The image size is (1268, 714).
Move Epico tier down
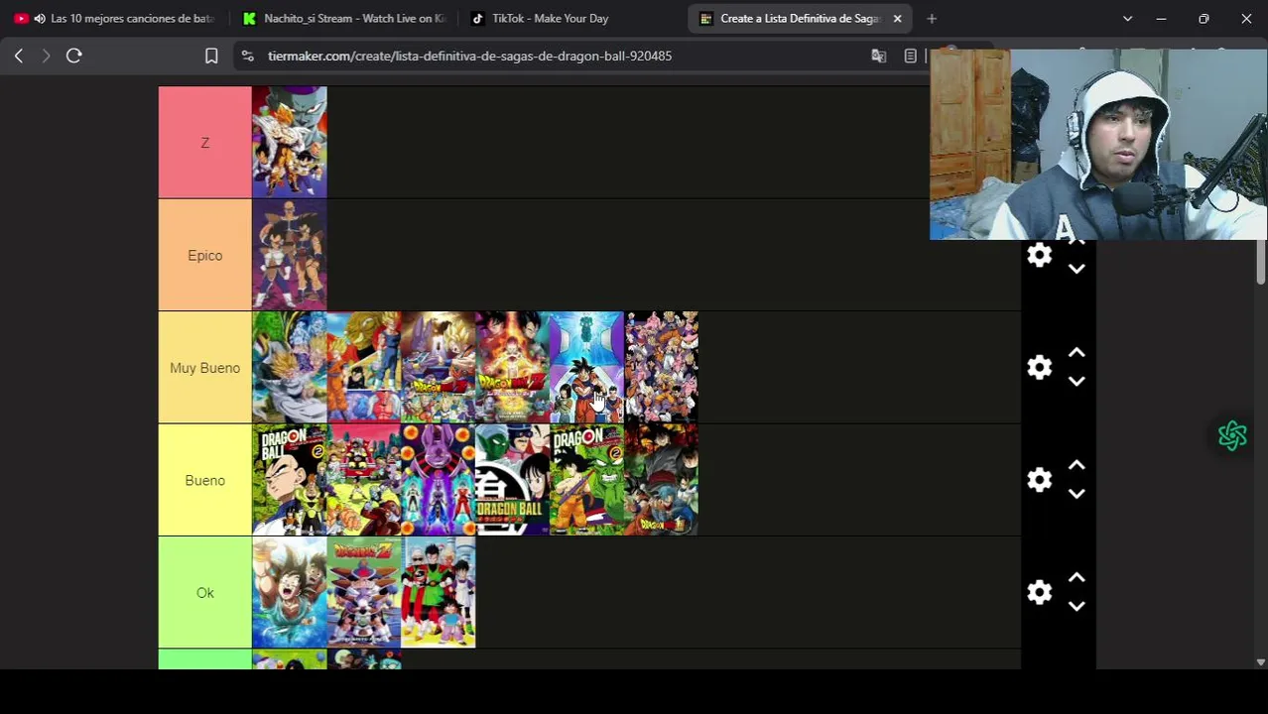click(x=1077, y=269)
